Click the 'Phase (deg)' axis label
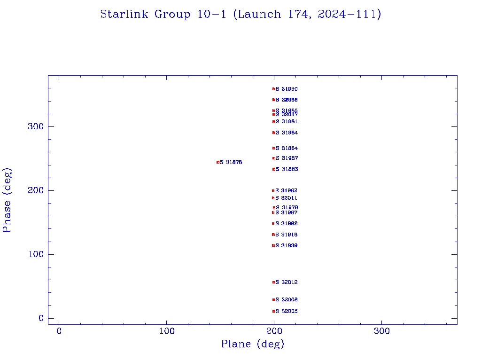The image size is (481, 361). 7,200
